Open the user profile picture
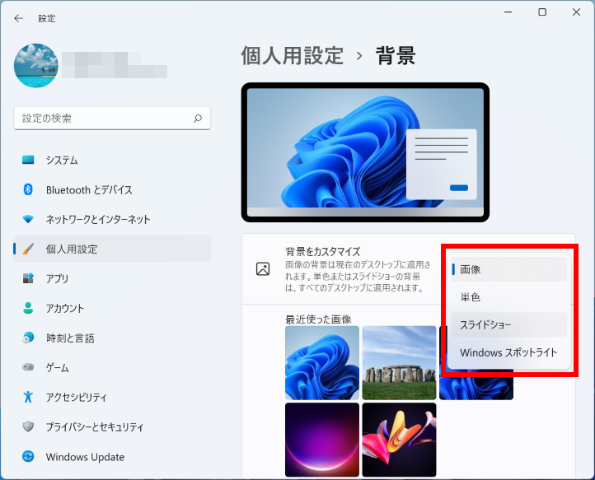 (x=36, y=66)
